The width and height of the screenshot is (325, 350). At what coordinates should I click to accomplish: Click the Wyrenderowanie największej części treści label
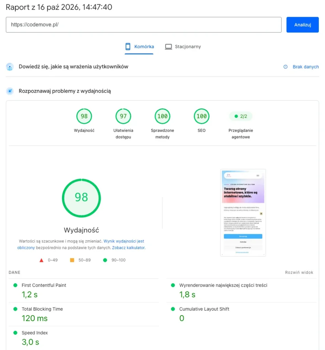point(223,285)
